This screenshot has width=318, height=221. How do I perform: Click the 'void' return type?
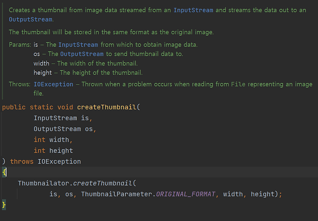tap(65, 107)
